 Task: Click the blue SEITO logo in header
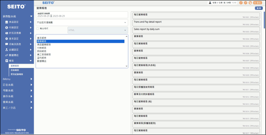pos(48,3)
